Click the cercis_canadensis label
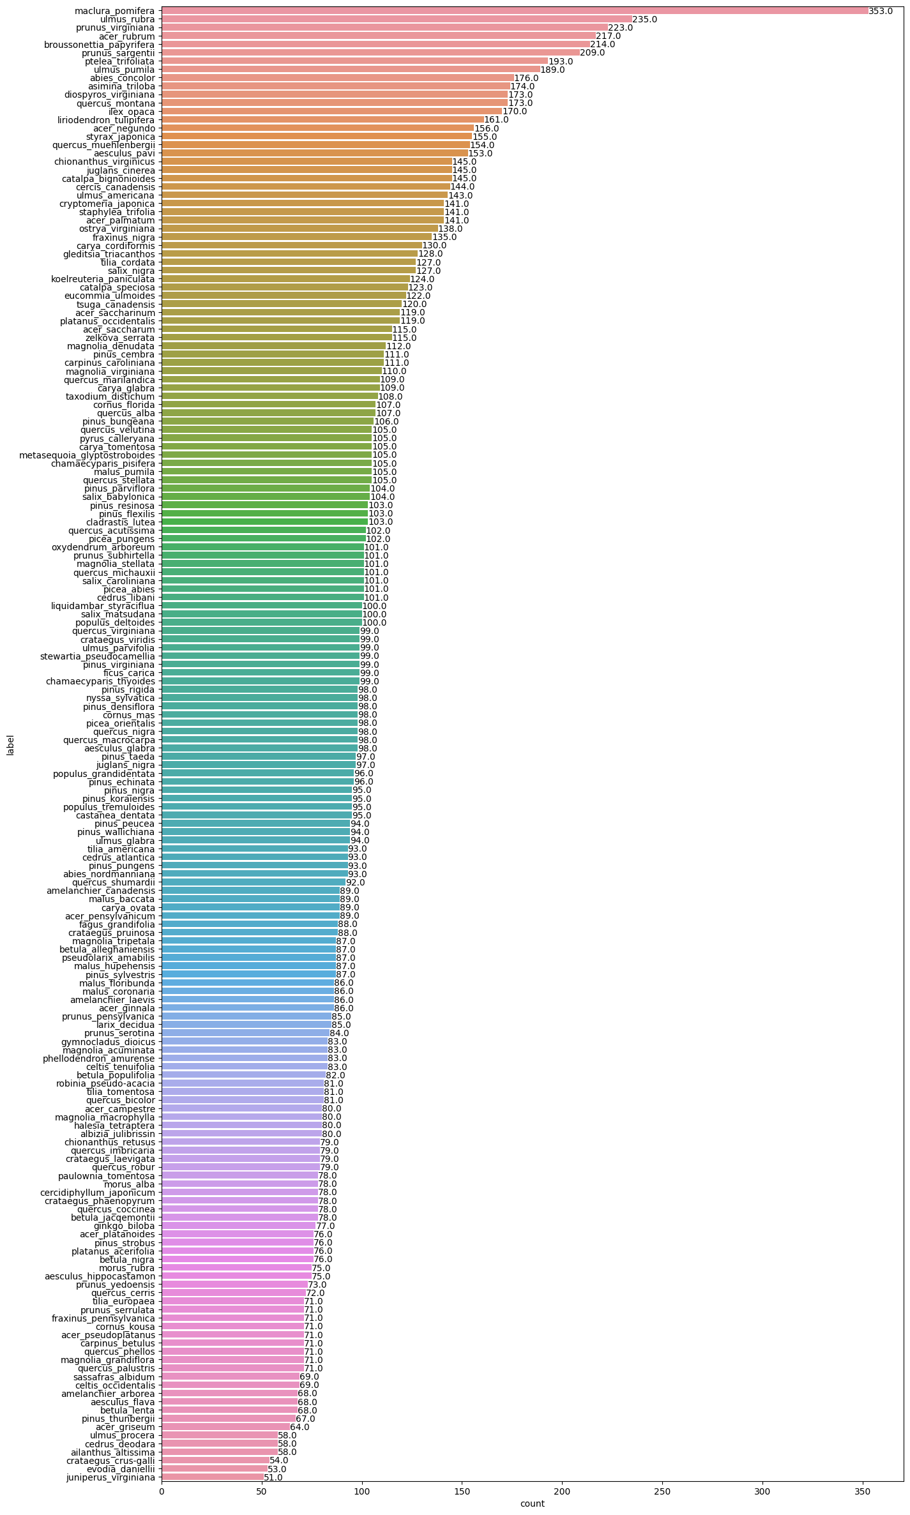 (115, 186)
